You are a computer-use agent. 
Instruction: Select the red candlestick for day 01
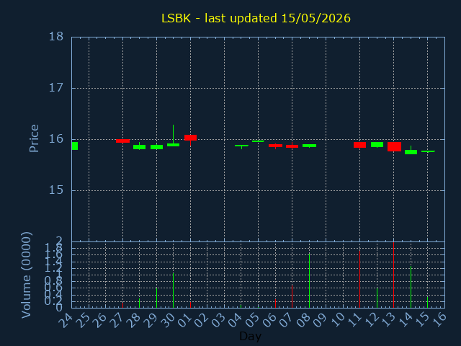click(x=190, y=138)
